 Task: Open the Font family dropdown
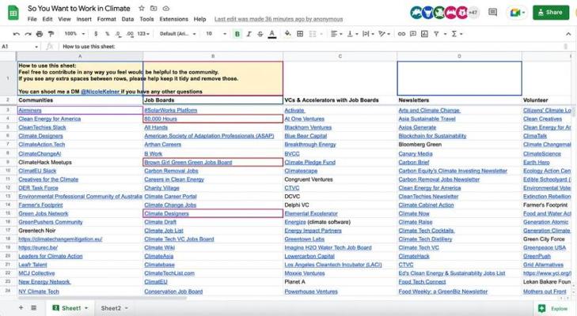pos(177,34)
